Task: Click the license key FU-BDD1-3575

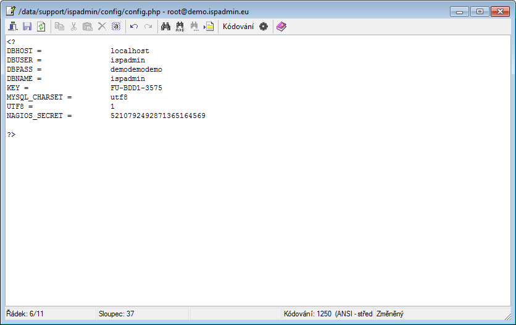Action: (136, 88)
